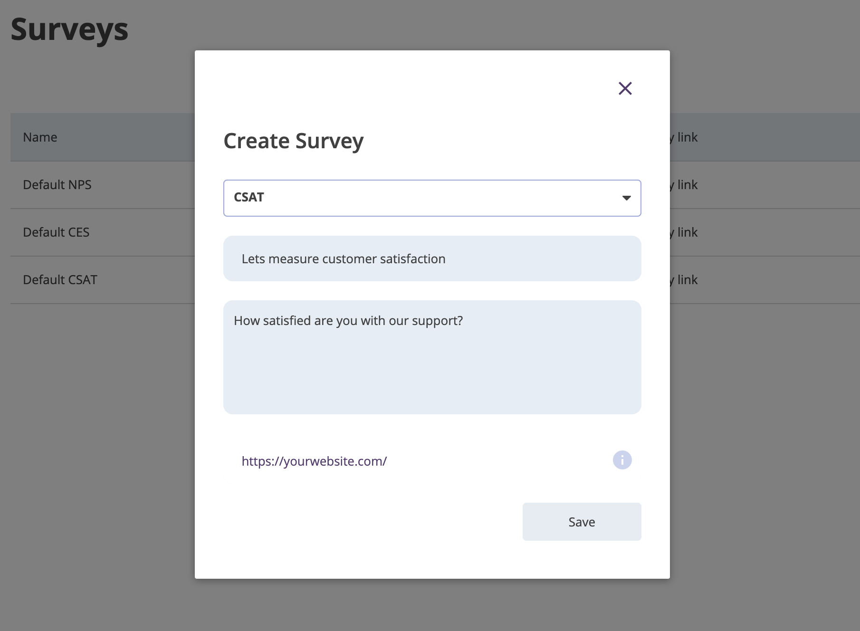Click the info icon beside the website URL
The height and width of the screenshot is (631, 860).
point(622,460)
